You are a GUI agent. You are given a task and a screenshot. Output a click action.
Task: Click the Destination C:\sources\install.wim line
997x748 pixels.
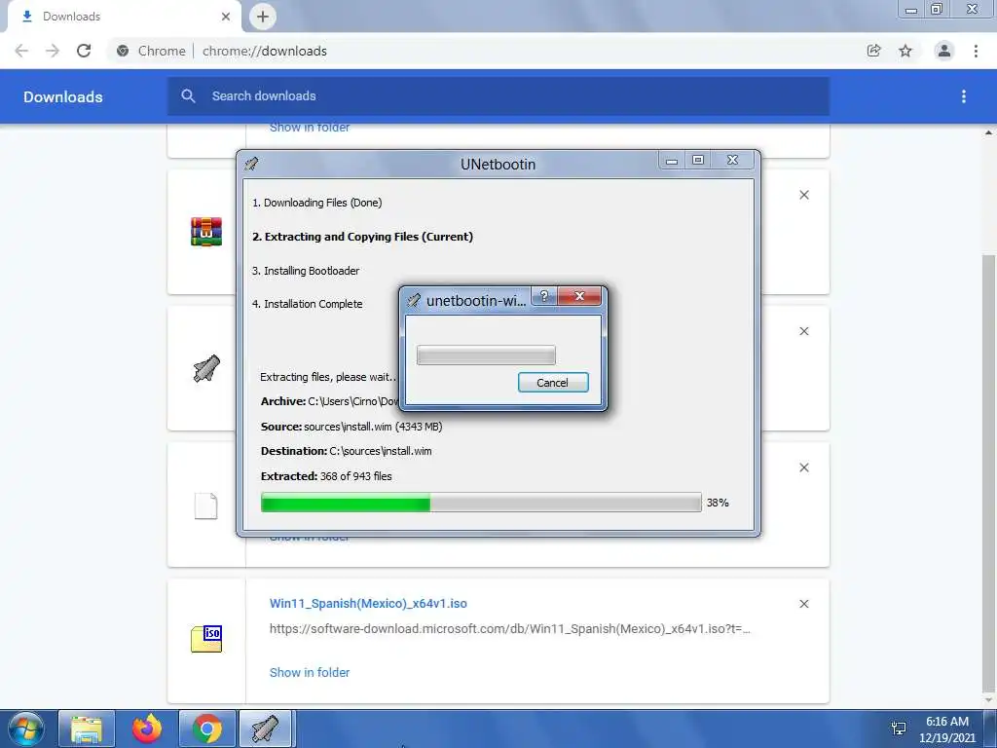[x=346, y=451]
